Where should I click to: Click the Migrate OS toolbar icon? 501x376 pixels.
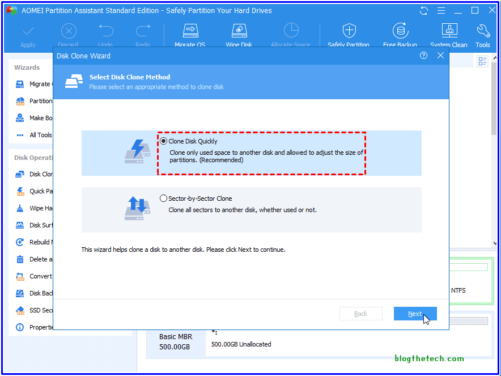click(190, 35)
